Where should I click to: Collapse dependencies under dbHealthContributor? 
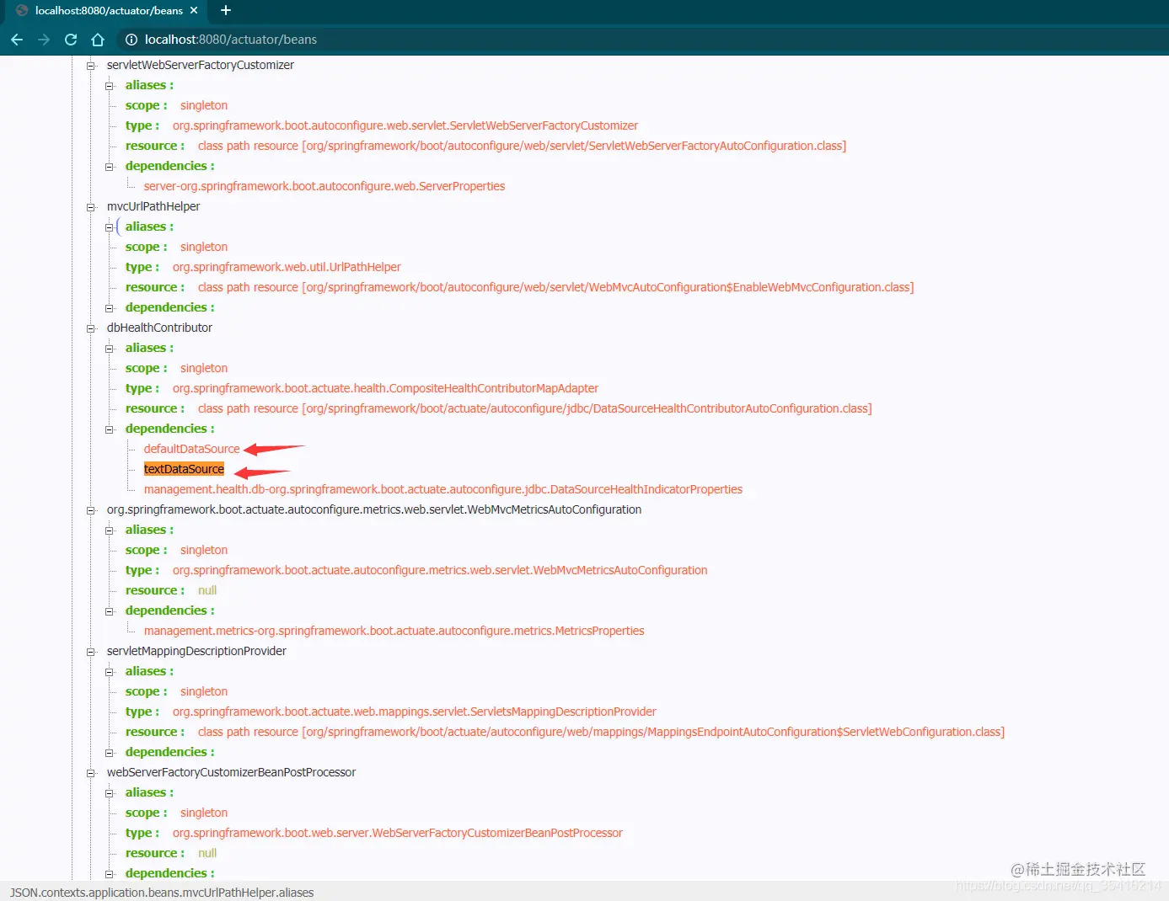[x=109, y=429]
